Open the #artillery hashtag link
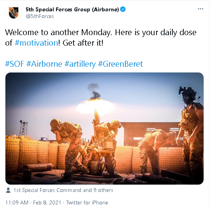 tap(80, 64)
